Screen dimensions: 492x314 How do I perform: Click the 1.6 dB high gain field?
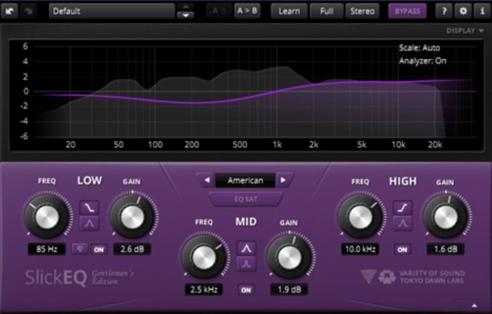click(x=446, y=249)
